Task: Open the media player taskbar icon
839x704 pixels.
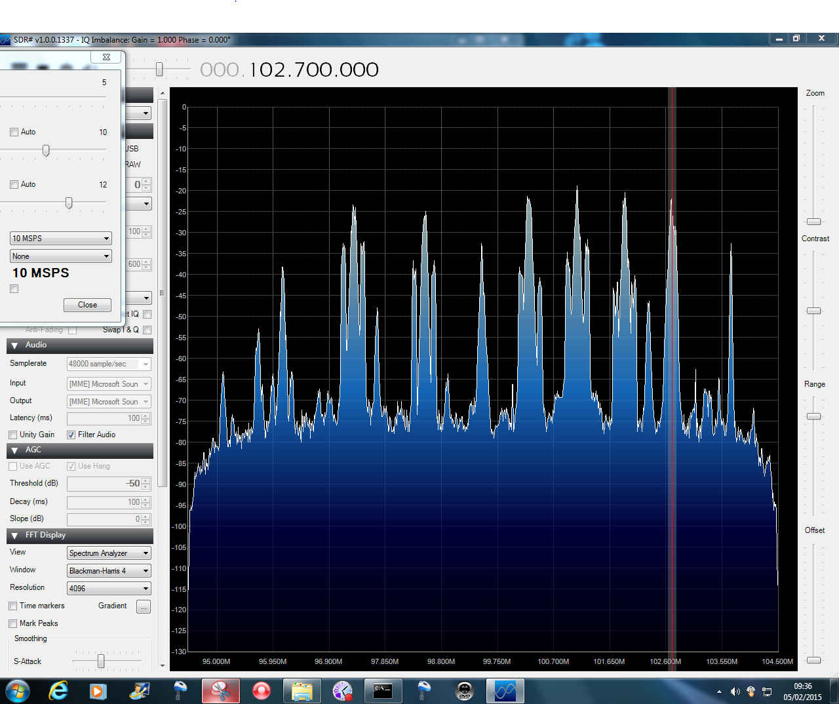Action: pos(98,691)
